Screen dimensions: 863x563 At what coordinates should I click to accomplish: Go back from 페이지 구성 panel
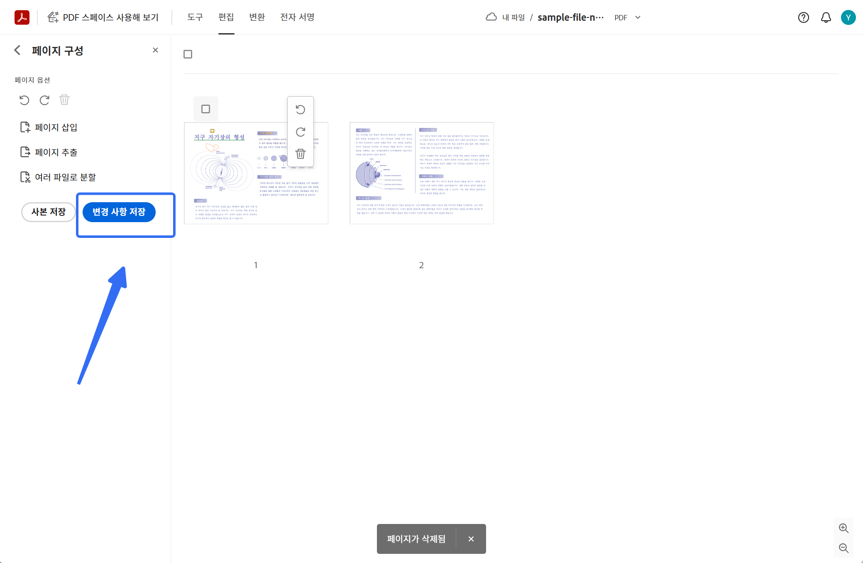tap(17, 50)
